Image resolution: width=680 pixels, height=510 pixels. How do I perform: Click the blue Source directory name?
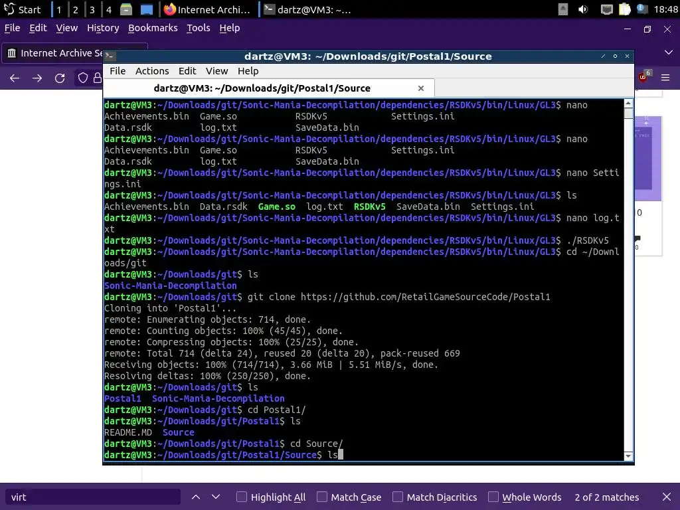[x=178, y=432]
